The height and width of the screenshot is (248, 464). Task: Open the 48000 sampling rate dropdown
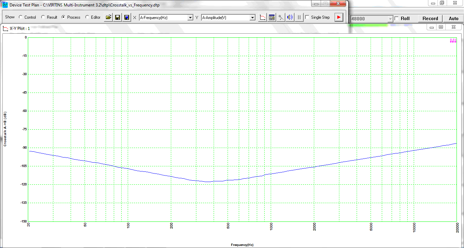pyautogui.click(x=390, y=19)
